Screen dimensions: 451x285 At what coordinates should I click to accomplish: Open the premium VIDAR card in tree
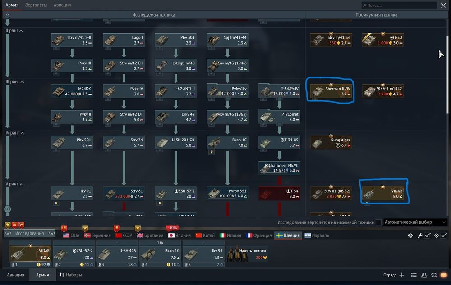tap(383, 194)
